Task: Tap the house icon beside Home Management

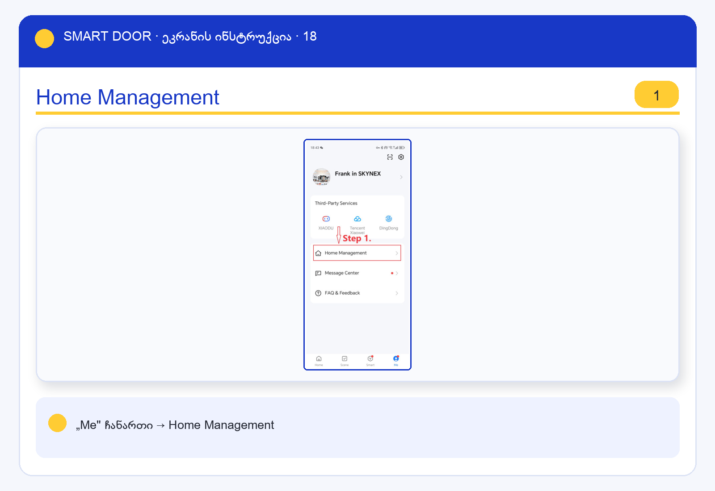Action: tap(318, 253)
